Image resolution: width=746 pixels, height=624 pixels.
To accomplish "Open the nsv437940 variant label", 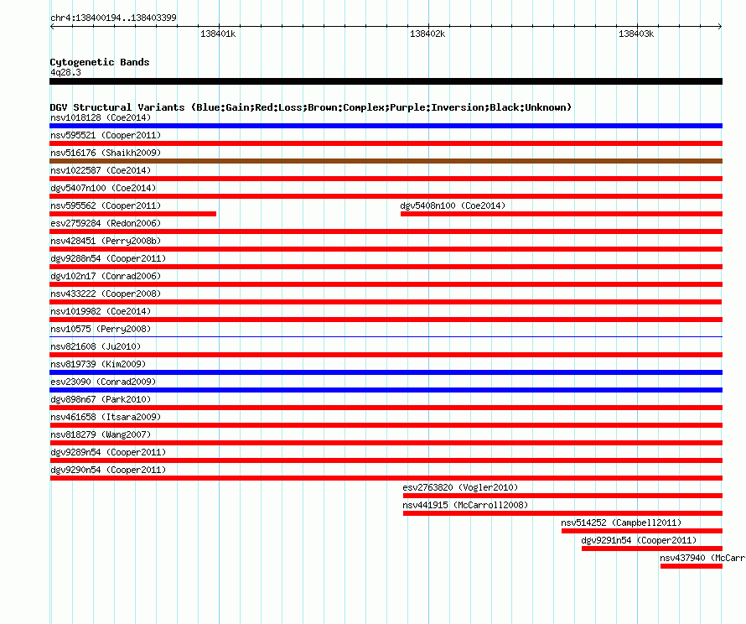I will click(702, 558).
